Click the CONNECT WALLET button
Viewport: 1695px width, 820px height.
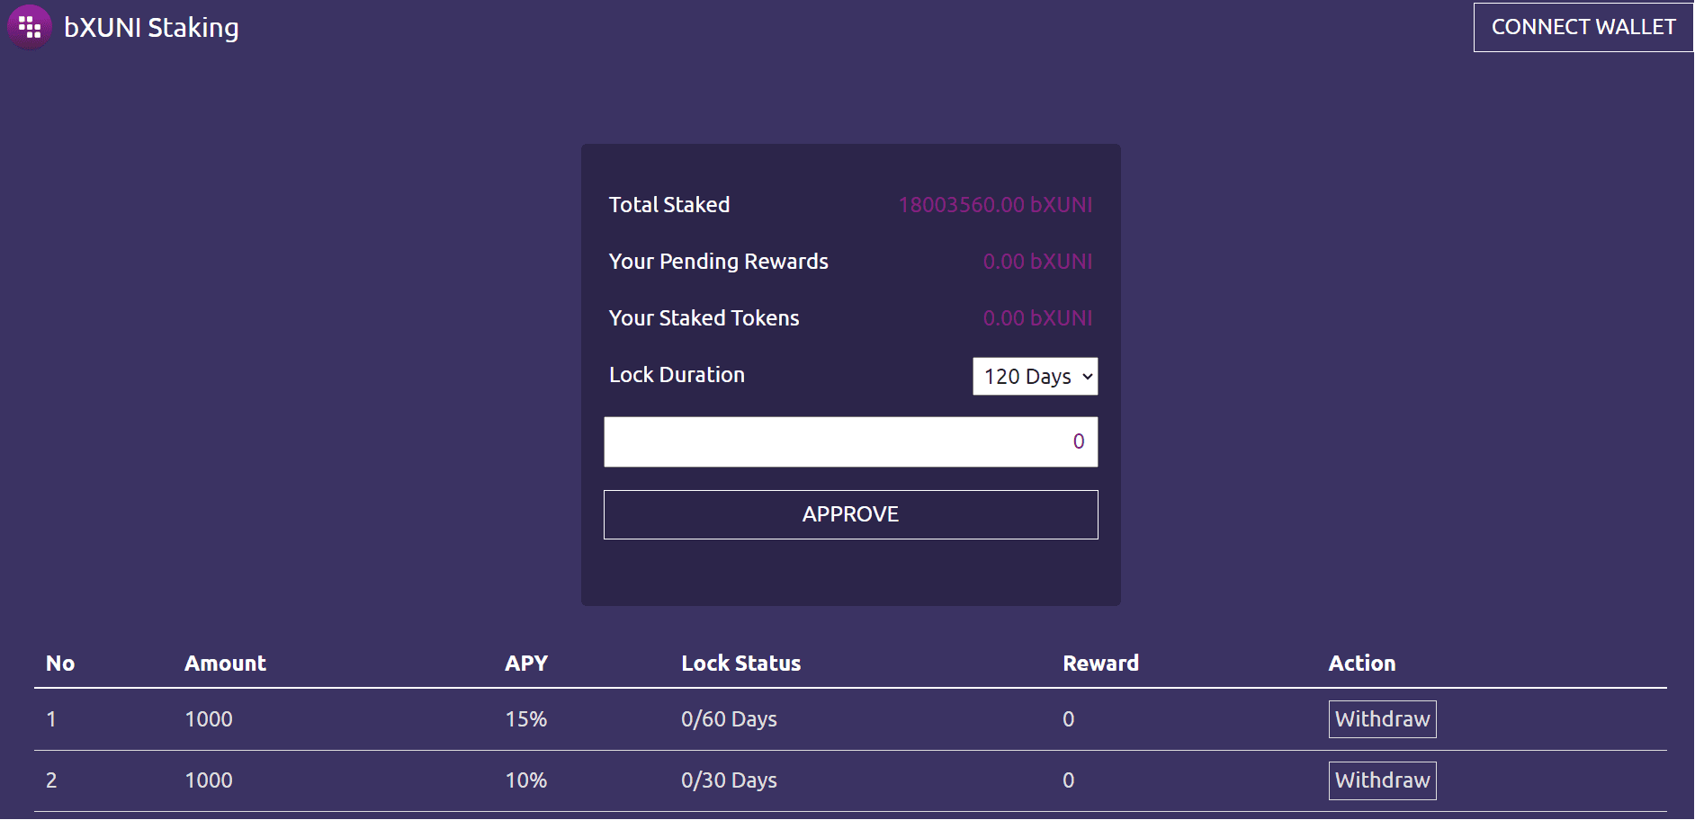[1583, 27]
